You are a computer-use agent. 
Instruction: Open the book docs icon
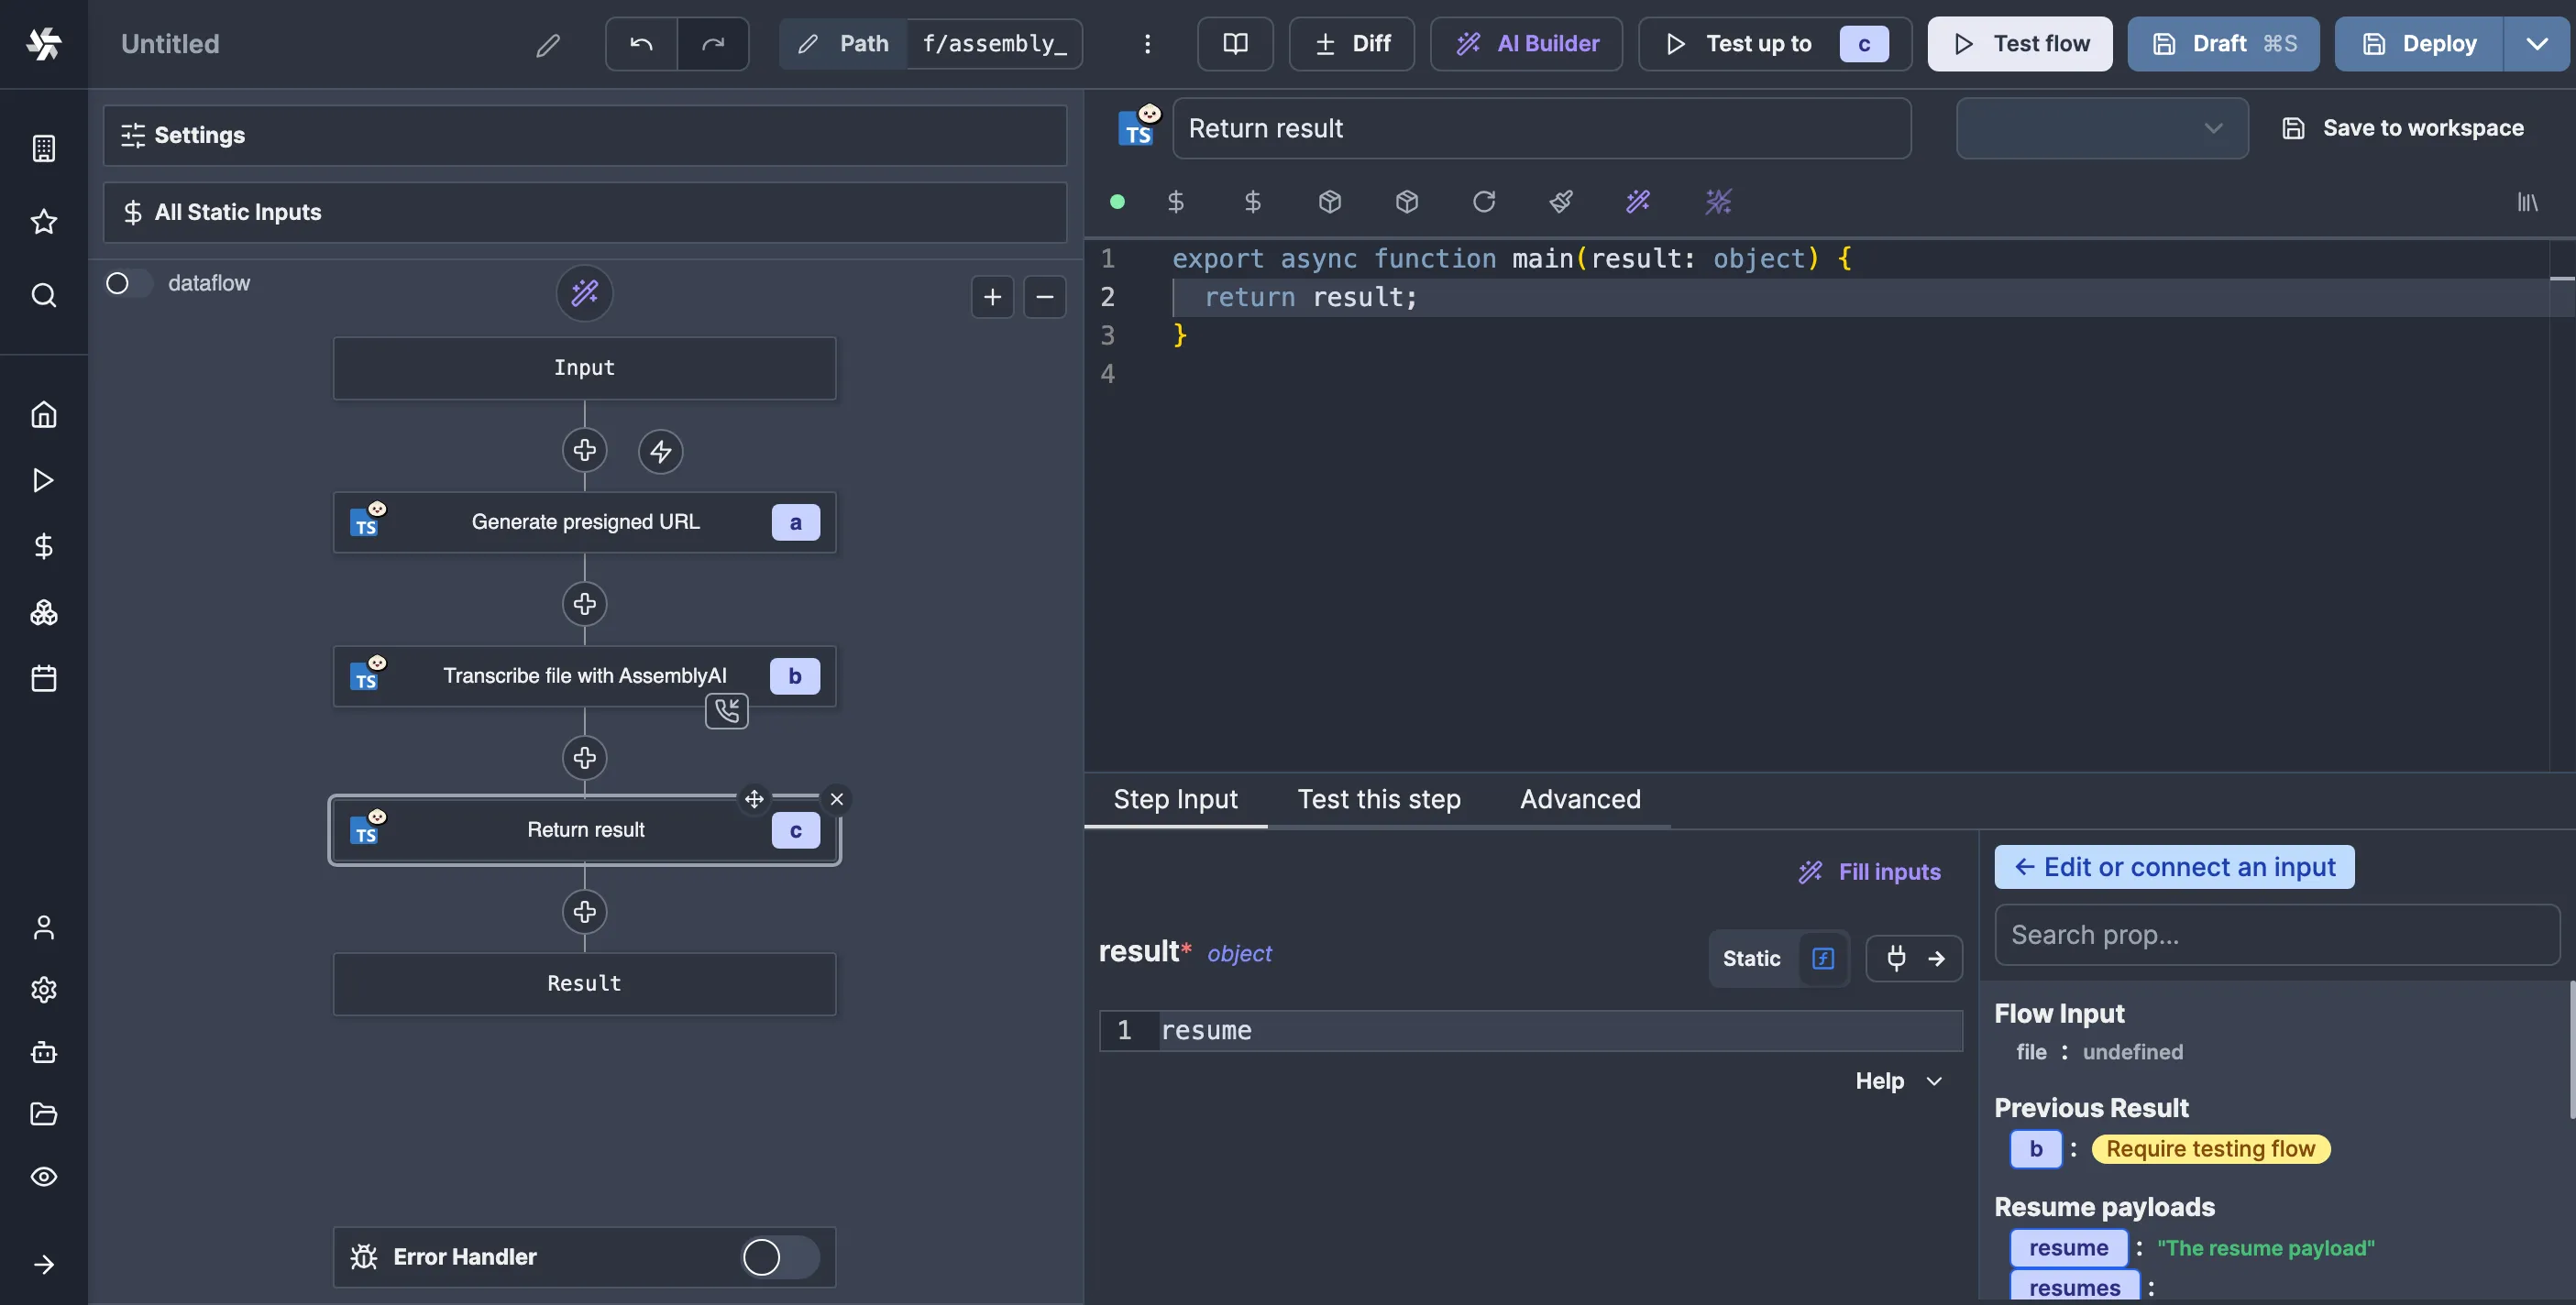1235,44
